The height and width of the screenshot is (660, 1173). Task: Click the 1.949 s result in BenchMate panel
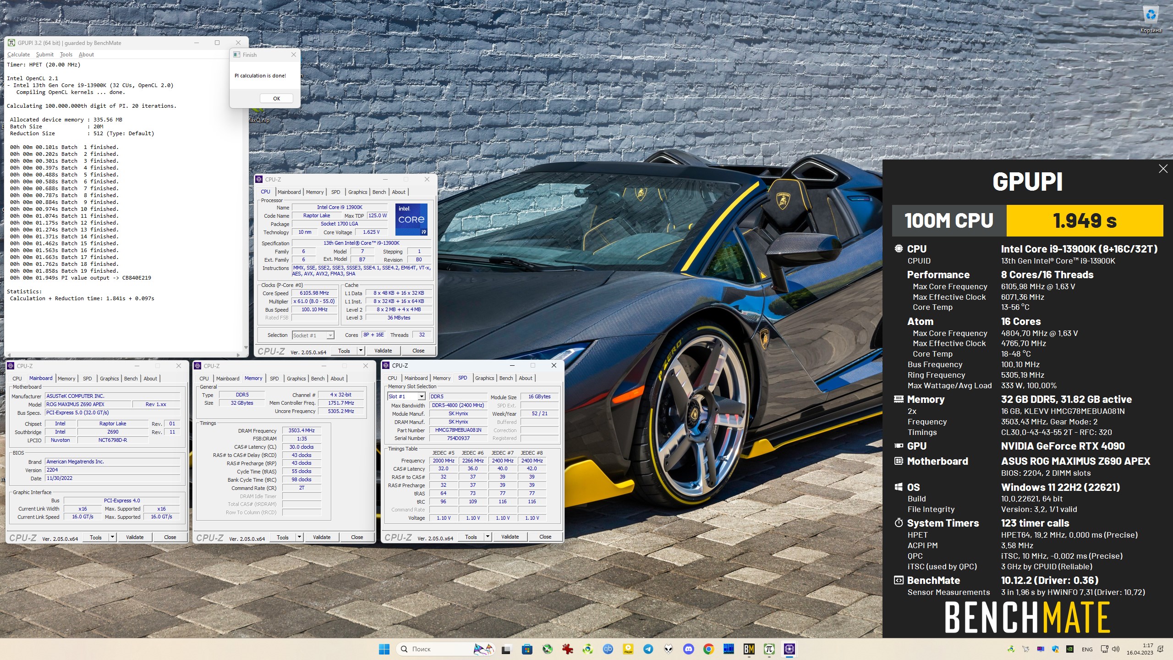[x=1085, y=220]
